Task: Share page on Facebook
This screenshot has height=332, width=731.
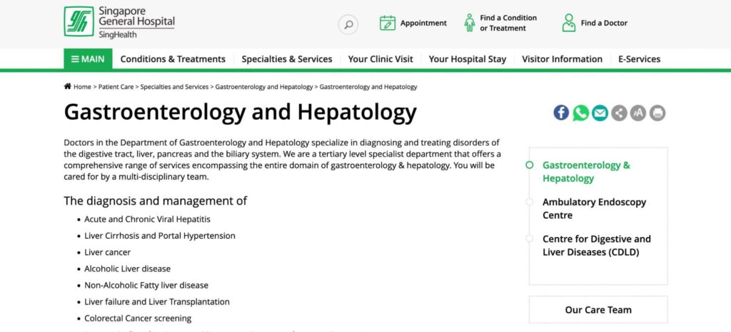Action: (562, 113)
